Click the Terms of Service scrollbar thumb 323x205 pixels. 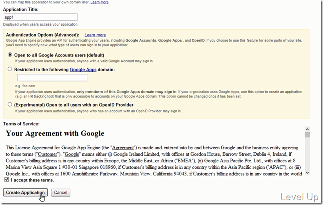pyautogui.click(x=307, y=135)
